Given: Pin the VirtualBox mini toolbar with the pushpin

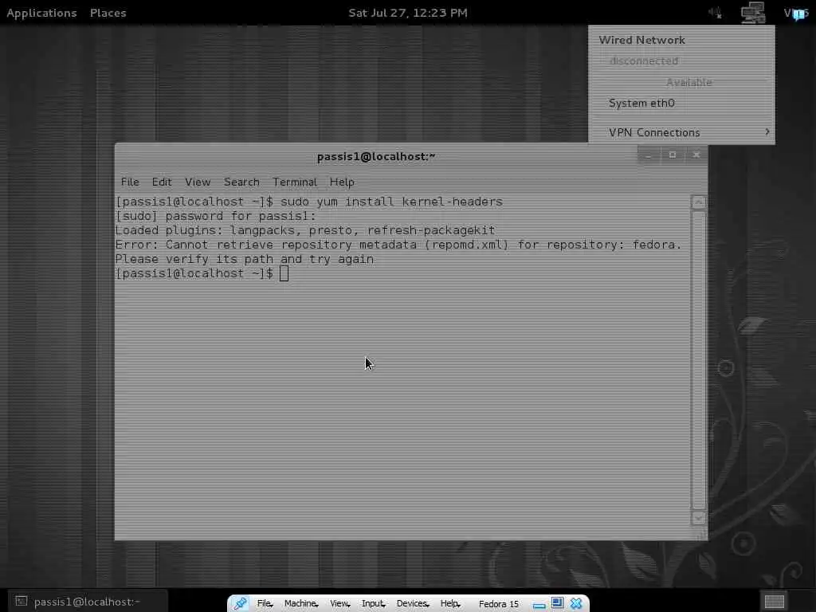Looking at the screenshot, I should [x=240, y=603].
